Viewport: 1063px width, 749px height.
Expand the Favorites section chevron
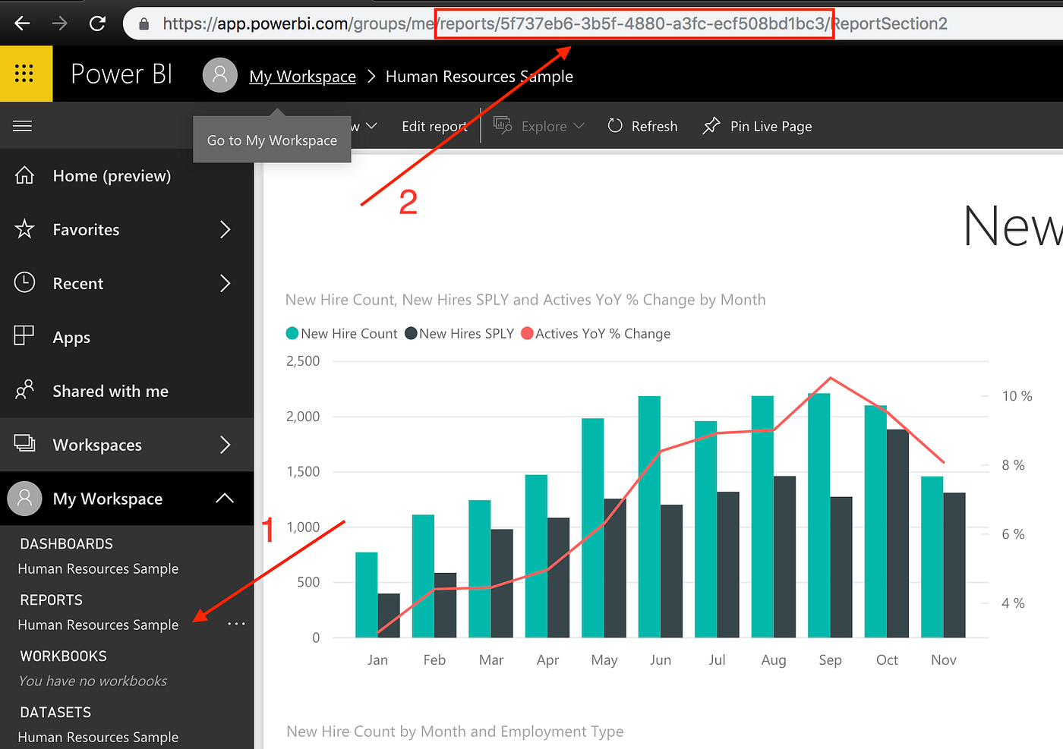coord(226,229)
